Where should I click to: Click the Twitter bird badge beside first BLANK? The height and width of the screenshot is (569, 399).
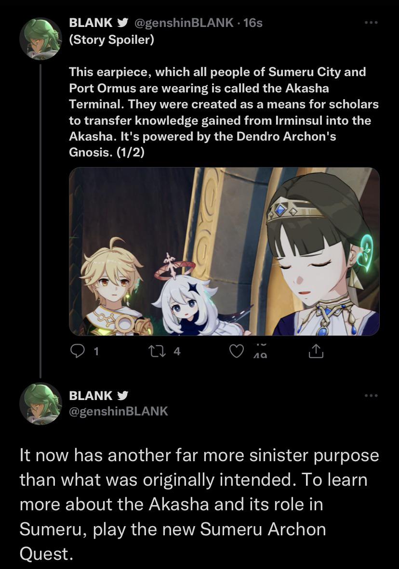coord(122,23)
